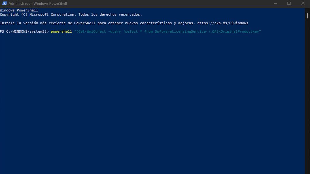Click the 'Windows PowerShell' header line
Viewport: 310px width, 174px height.
pyautogui.click(x=19, y=10)
